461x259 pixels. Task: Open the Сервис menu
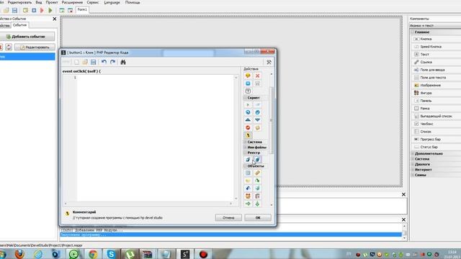(x=93, y=2)
